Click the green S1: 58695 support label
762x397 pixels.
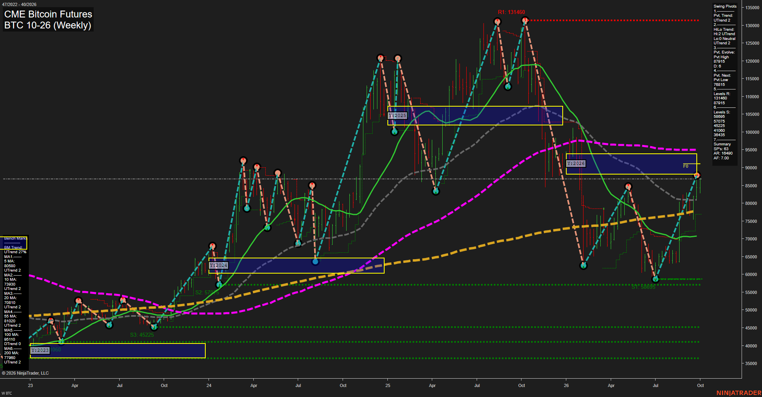coord(644,287)
